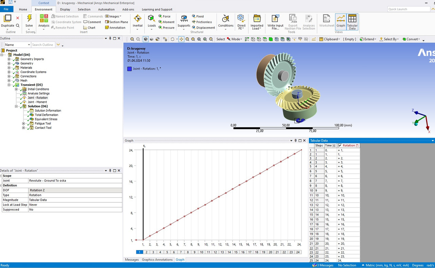435x268 pixels.
Task: Insert a Section Plane
Action: coord(116,22)
